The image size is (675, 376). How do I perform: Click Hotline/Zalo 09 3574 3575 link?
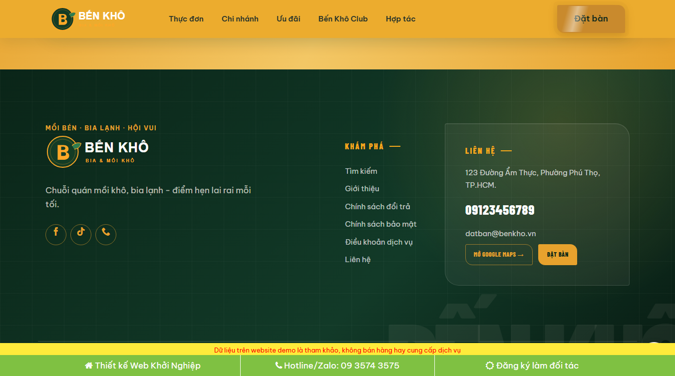point(337,366)
